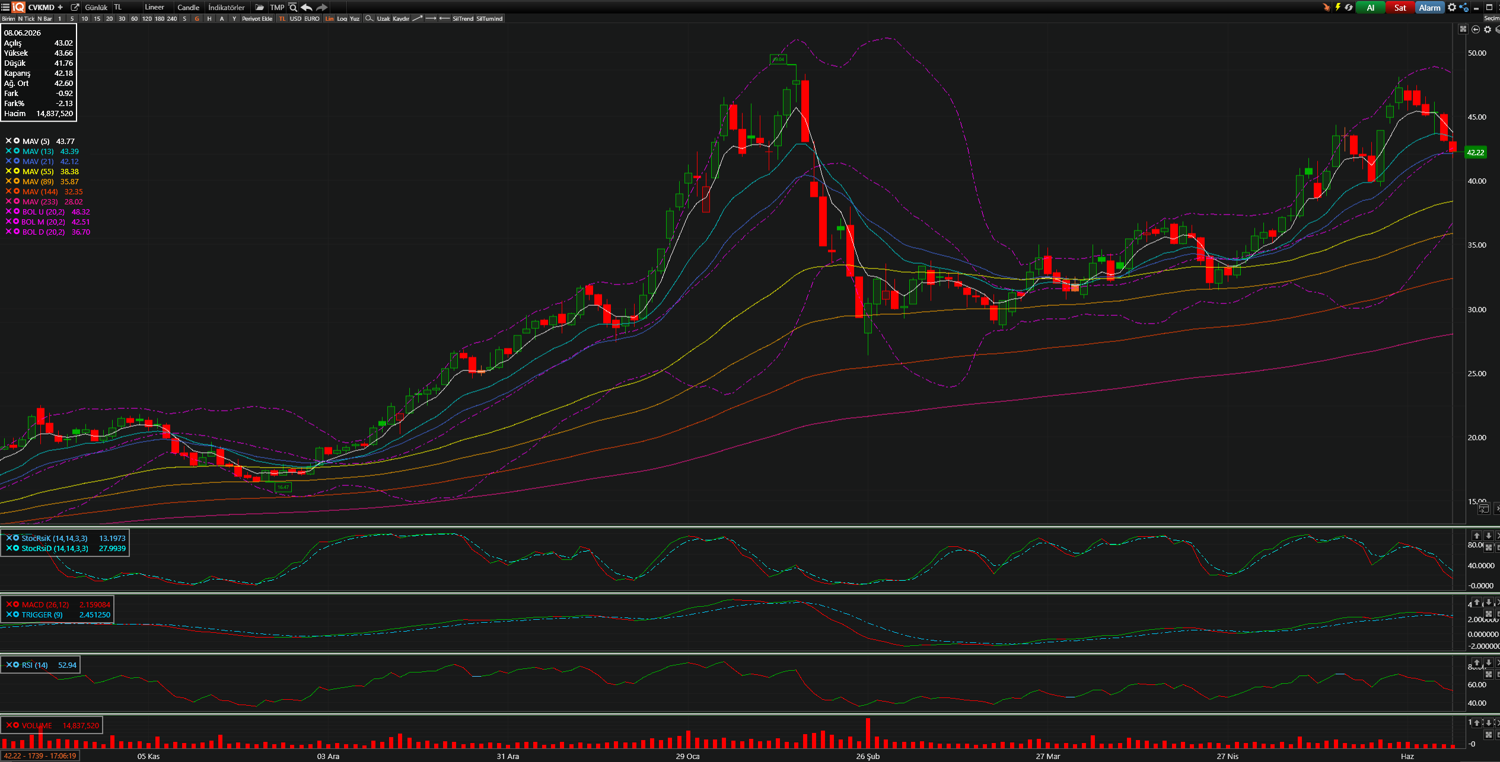This screenshot has height=762, width=1500.
Task: Select the zoom magnifier tool
Action: coord(369,18)
